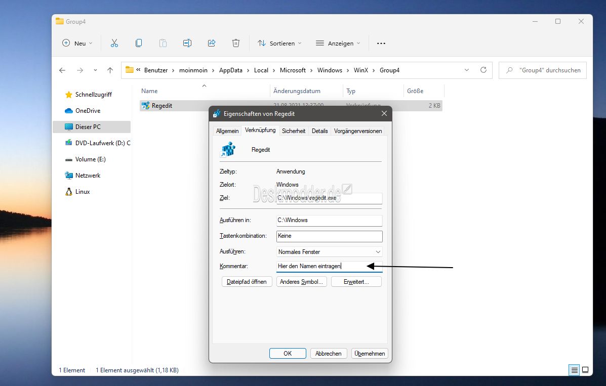Close the Eigenschaften von Regedit dialog
This screenshot has height=386, width=606.
click(384, 114)
